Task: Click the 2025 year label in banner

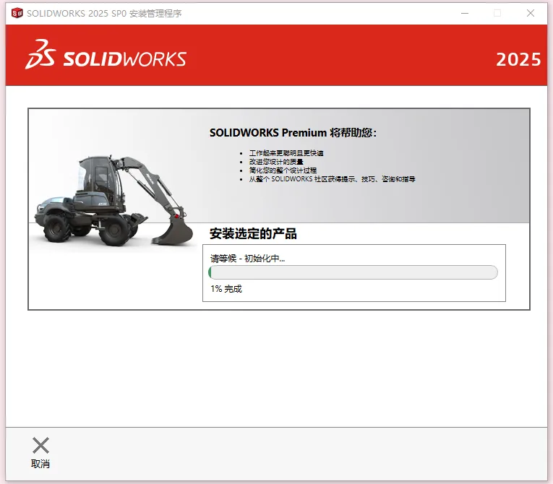Action: click(518, 59)
